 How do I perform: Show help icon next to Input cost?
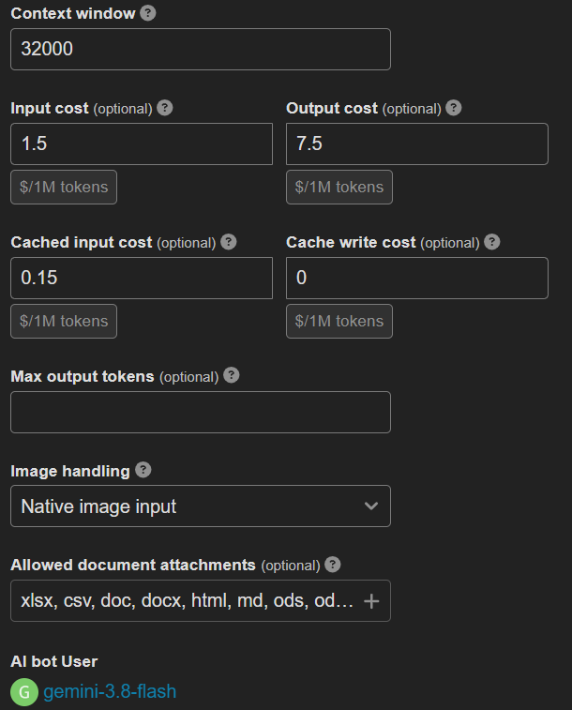pyautogui.click(x=165, y=108)
